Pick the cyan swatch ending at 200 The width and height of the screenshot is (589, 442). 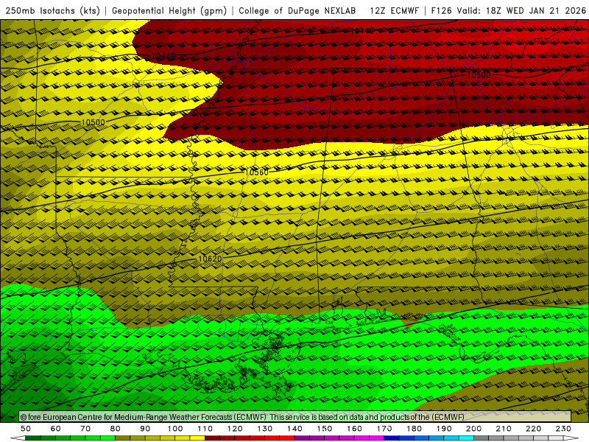pyautogui.click(x=466, y=438)
